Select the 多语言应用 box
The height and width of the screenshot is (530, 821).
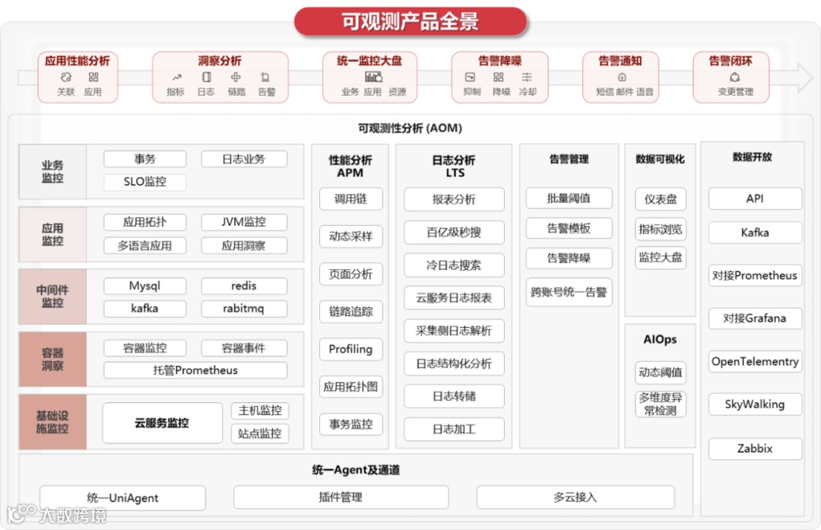pos(145,246)
